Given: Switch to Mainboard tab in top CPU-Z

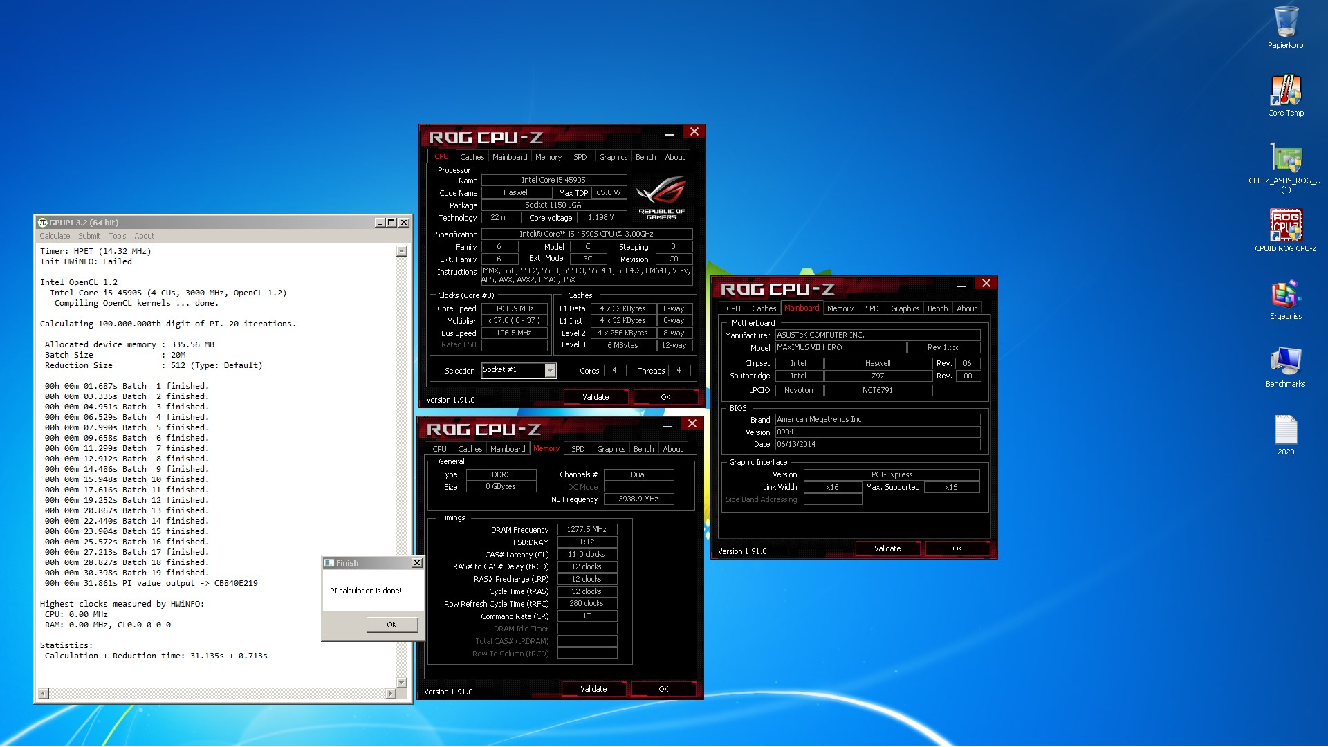Looking at the screenshot, I should [x=510, y=157].
